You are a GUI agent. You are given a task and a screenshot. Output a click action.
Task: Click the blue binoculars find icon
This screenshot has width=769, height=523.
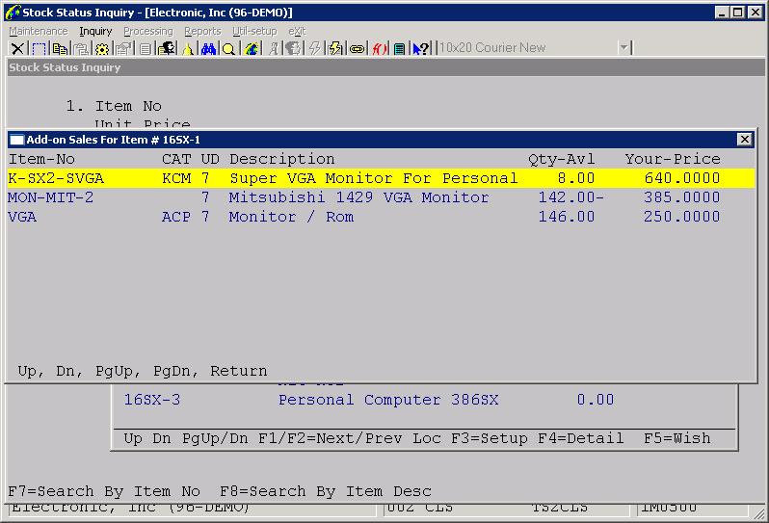click(208, 48)
